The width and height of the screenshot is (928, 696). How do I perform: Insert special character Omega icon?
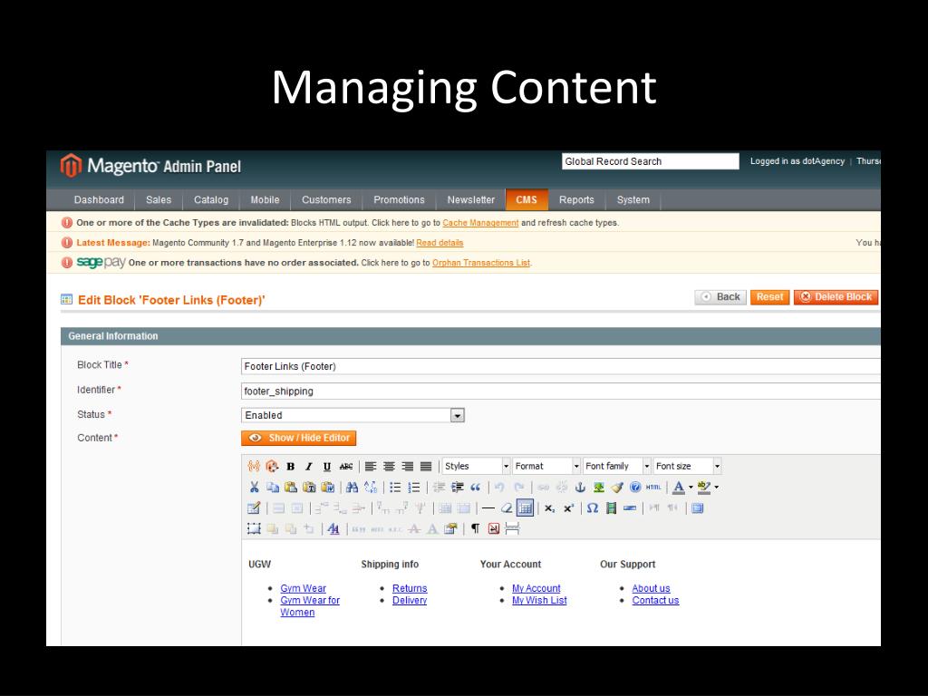593,507
